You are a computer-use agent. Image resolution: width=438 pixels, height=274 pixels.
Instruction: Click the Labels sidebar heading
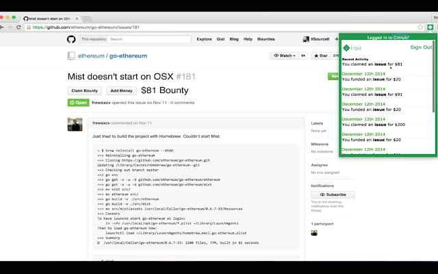point(317,123)
